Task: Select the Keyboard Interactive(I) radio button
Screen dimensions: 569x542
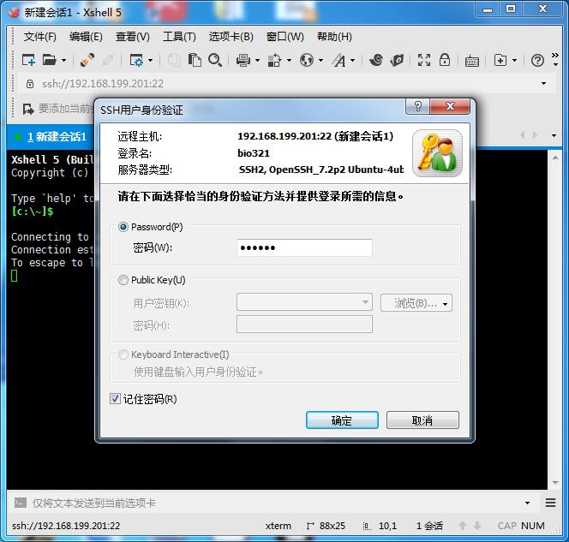Action: [123, 354]
